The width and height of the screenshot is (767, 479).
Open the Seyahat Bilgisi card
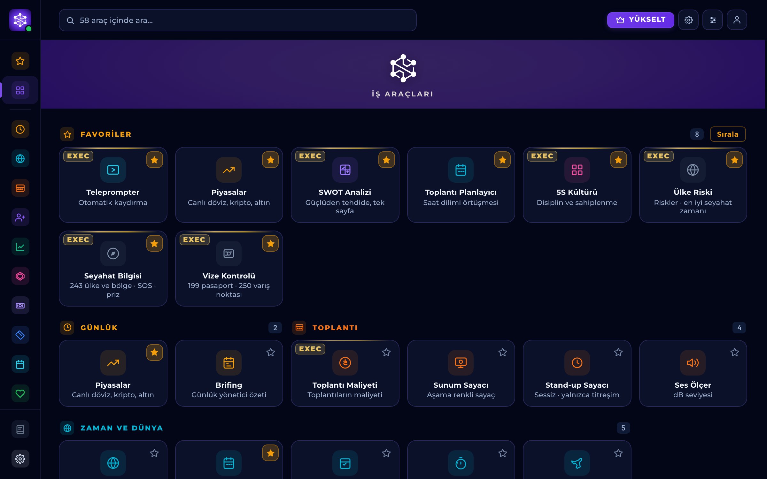113,269
